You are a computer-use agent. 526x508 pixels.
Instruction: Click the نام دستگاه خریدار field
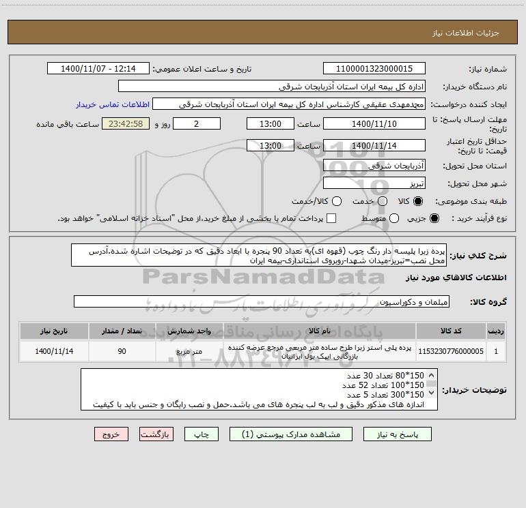point(272,87)
